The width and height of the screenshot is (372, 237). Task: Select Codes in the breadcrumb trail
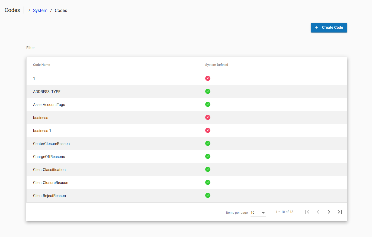pyautogui.click(x=61, y=10)
